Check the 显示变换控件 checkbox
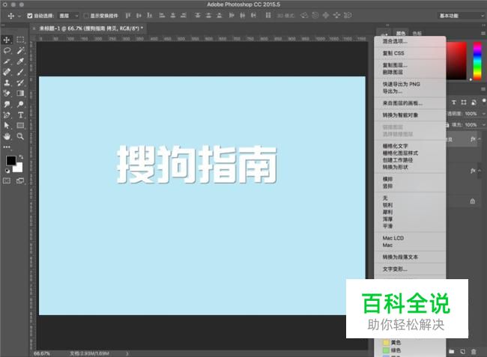 click(86, 16)
